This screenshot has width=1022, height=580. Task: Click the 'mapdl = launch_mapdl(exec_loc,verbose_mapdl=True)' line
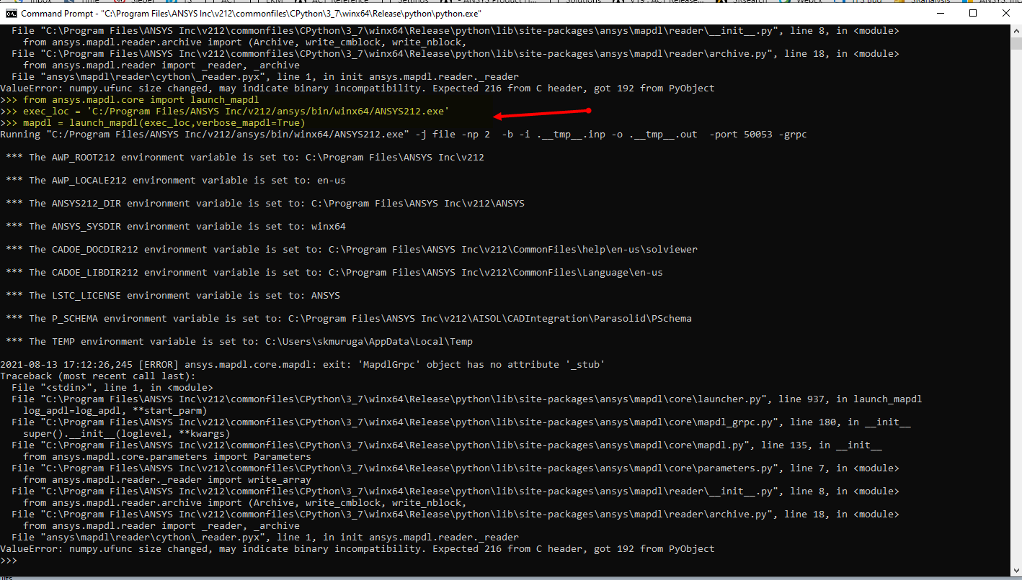pyautogui.click(x=153, y=123)
